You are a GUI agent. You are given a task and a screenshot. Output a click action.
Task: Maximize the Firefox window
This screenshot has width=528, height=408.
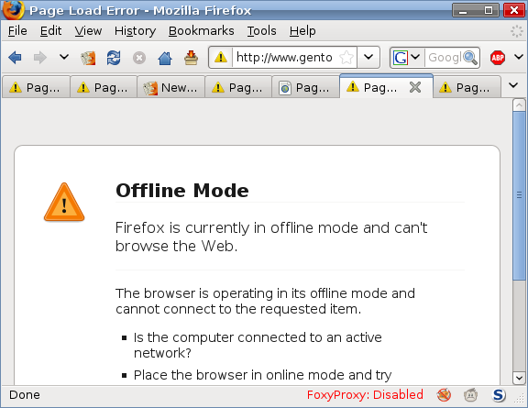(489, 10)
